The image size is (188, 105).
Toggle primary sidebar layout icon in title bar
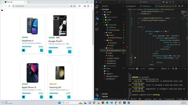point(164,2)
